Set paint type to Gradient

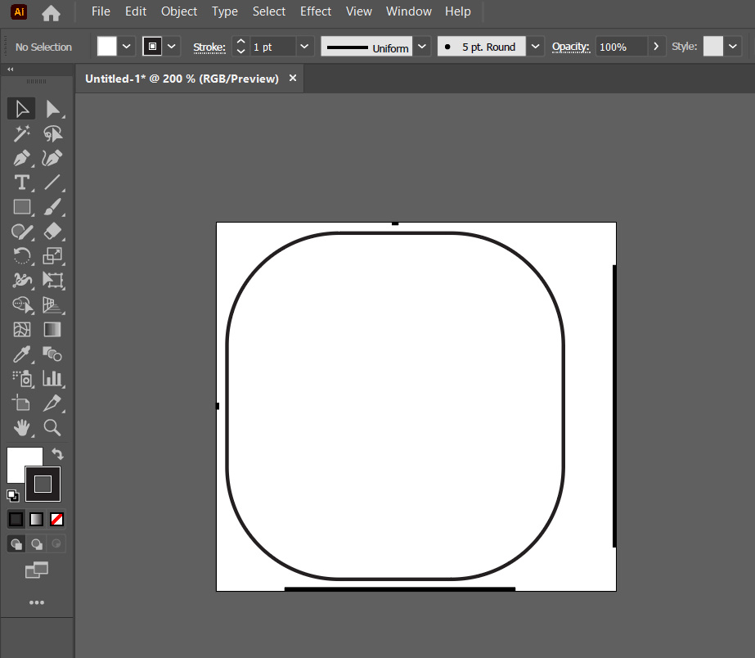(x=37, y=519)
